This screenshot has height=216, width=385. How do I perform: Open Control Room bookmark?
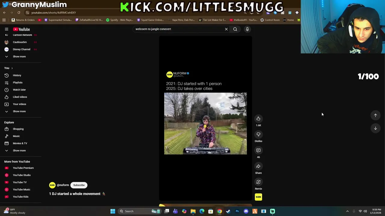(x=270, y=20)
